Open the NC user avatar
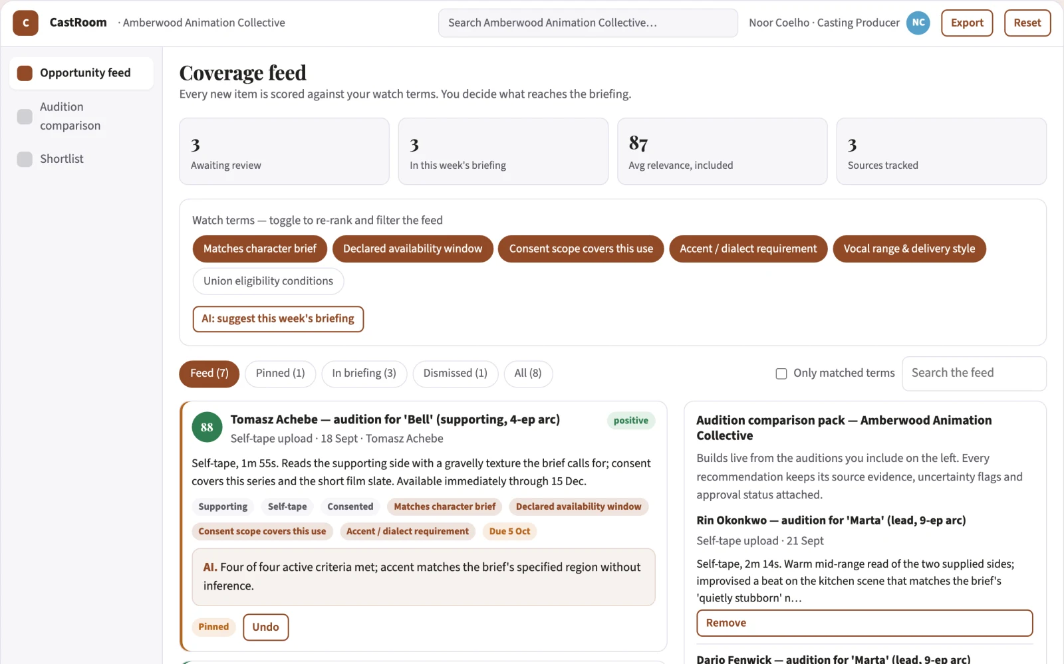Screen dimensions: 1064x664 pyautogui.click(x=918, y=23)
